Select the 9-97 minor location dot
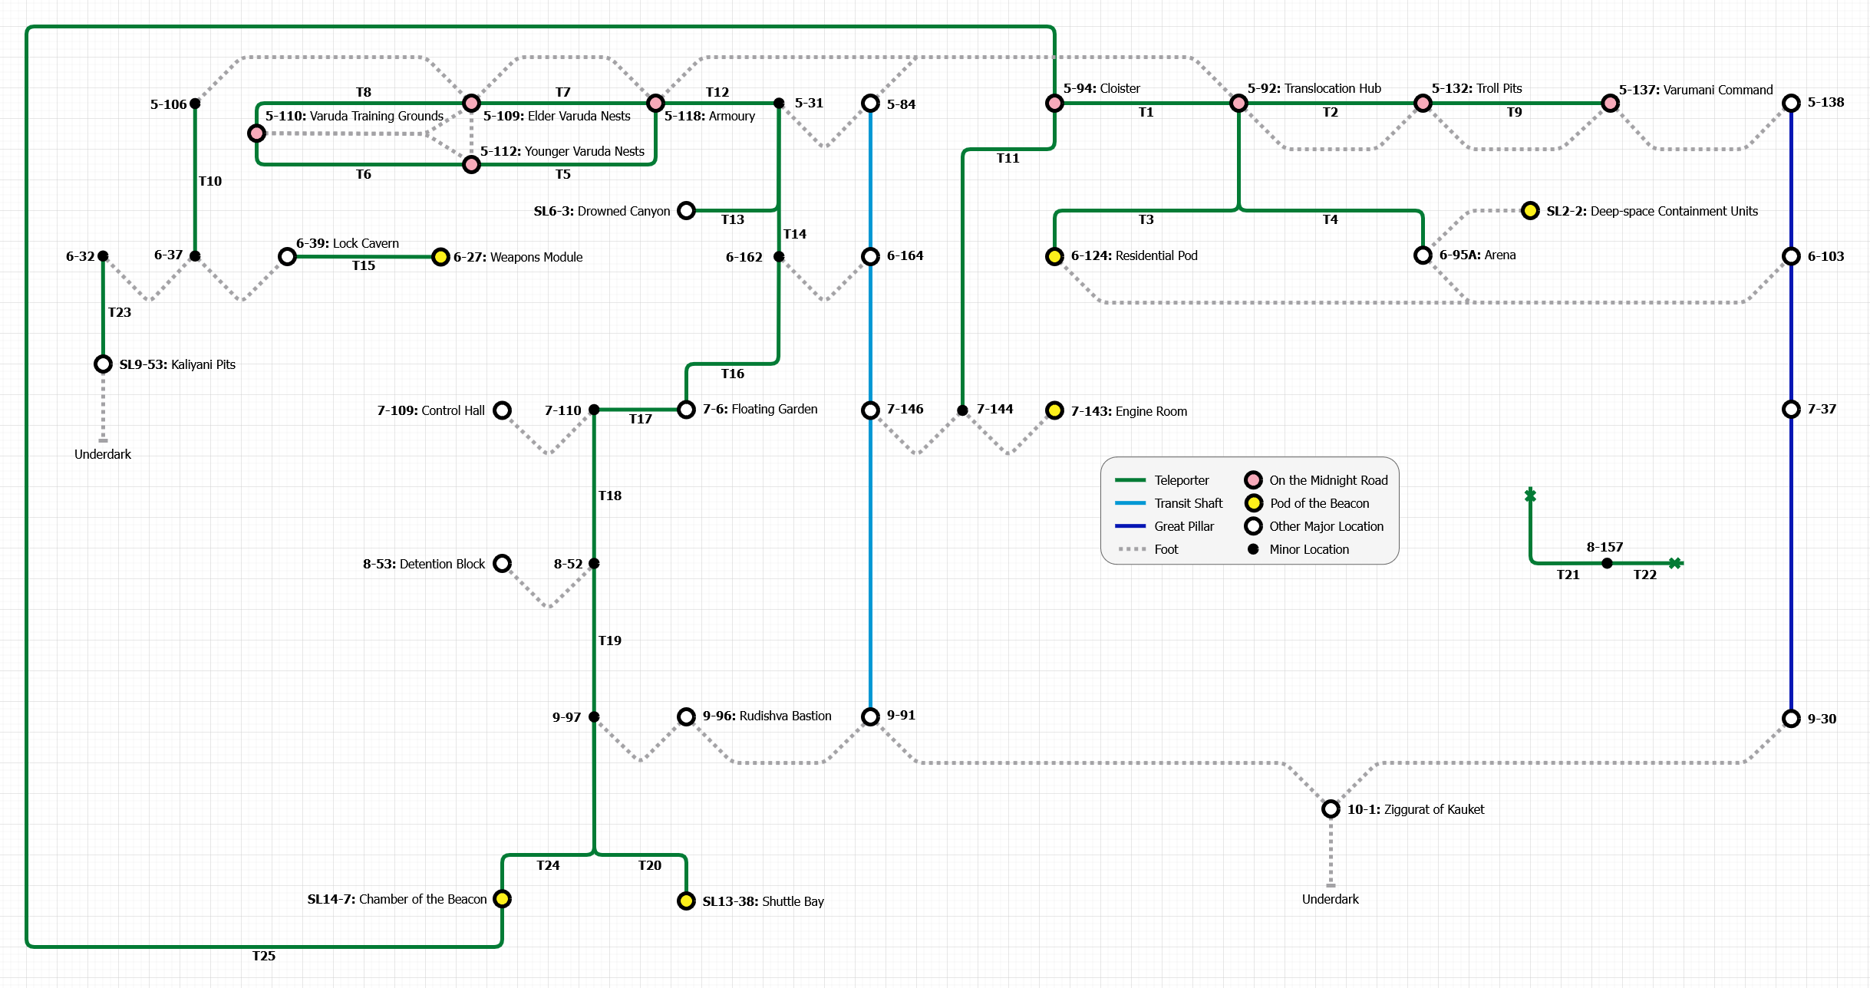This screenshot has width=1870, height=988. 594,716
